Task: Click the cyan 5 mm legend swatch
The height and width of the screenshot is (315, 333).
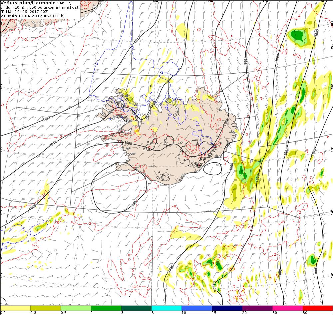Action: pos(166,308)
